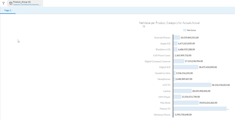Click the truncated ellipsis label beside Plasma TV

[228, 109]
